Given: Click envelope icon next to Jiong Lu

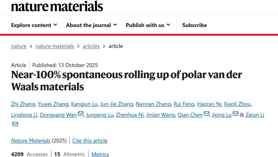Looking at the screenshot, I should 235,114.
